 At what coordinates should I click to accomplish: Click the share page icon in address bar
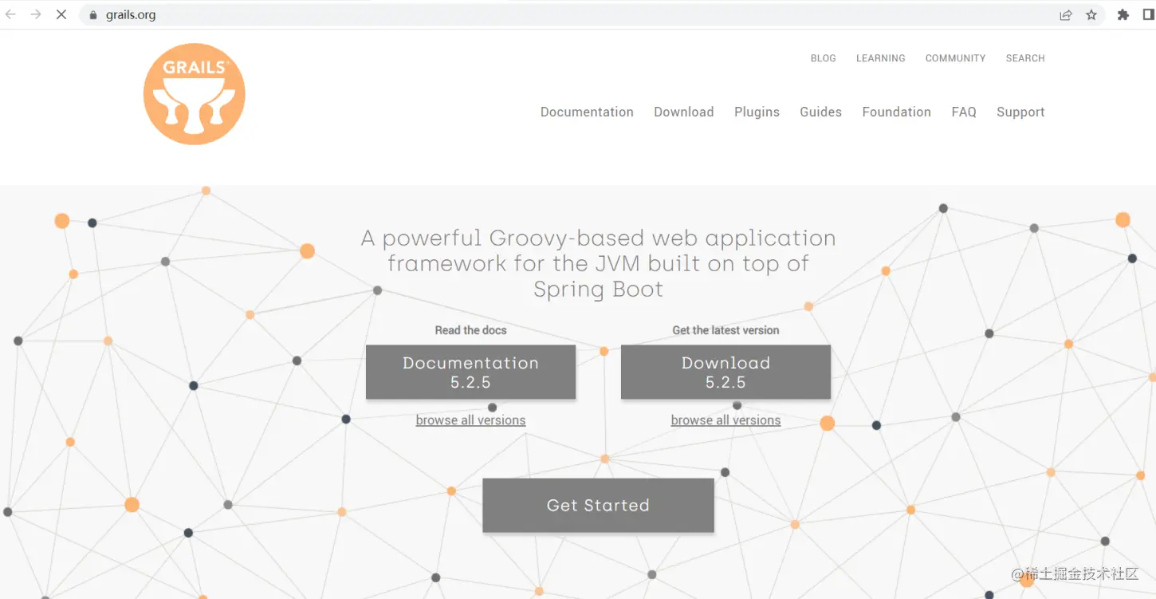[1066, 15]
